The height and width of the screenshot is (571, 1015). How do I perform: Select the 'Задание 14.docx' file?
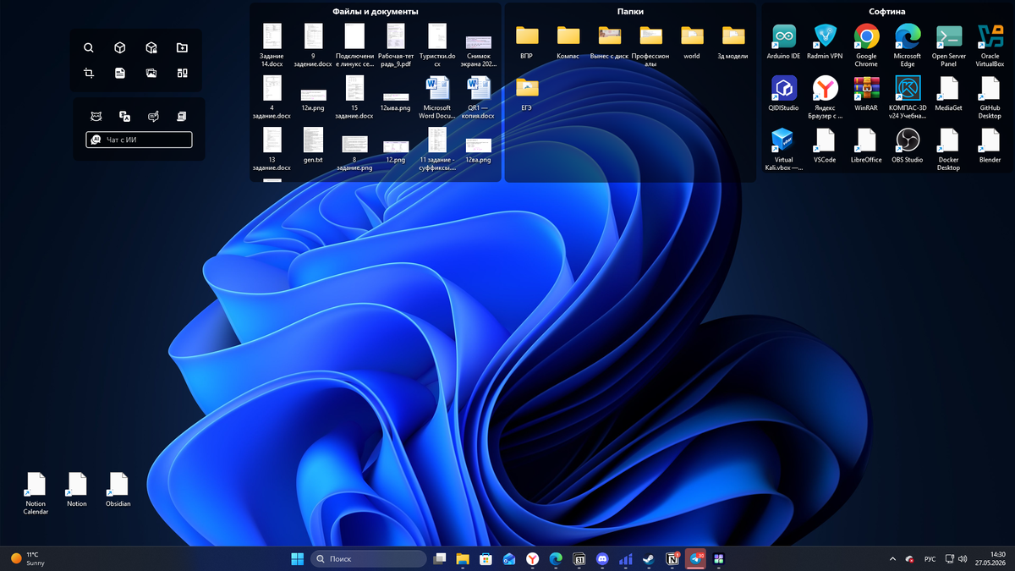point(272,45)
